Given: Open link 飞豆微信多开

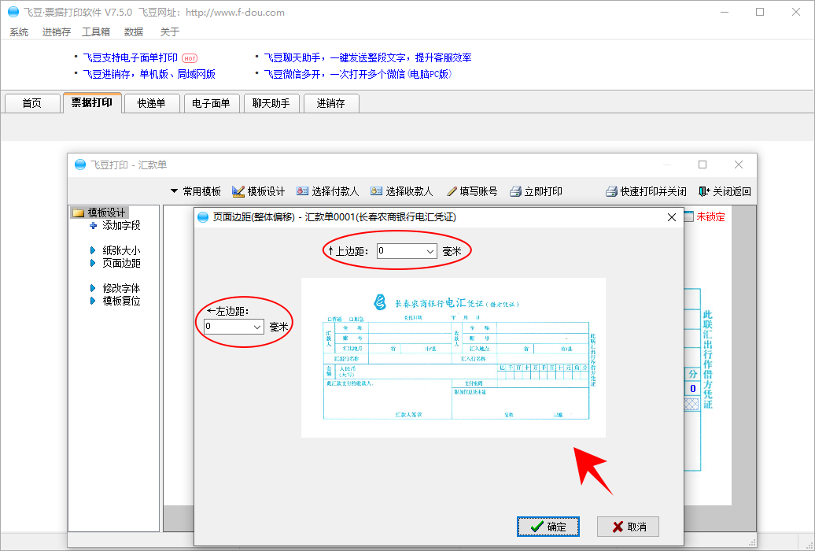Looking at the screenshot, I should tap(358, 75).
